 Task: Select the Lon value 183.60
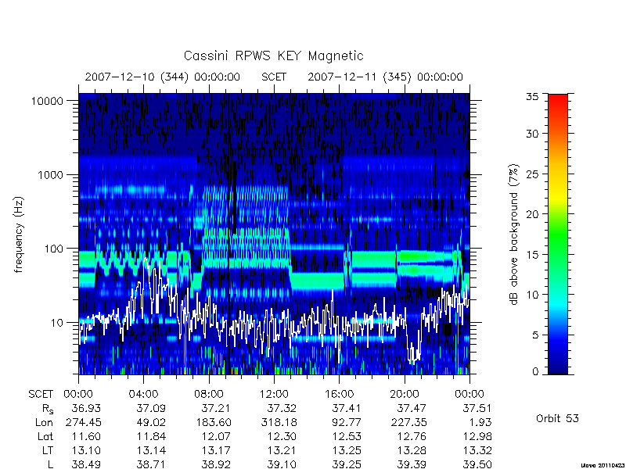[x=213, y=422]
